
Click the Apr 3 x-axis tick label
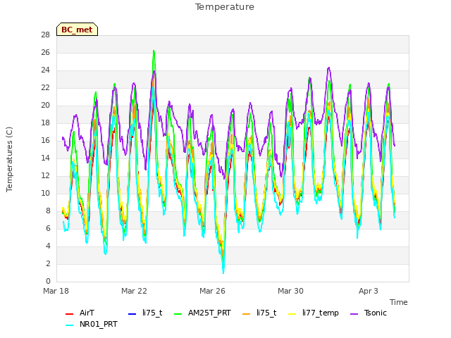pyautogui.click(x=369, y=291)
